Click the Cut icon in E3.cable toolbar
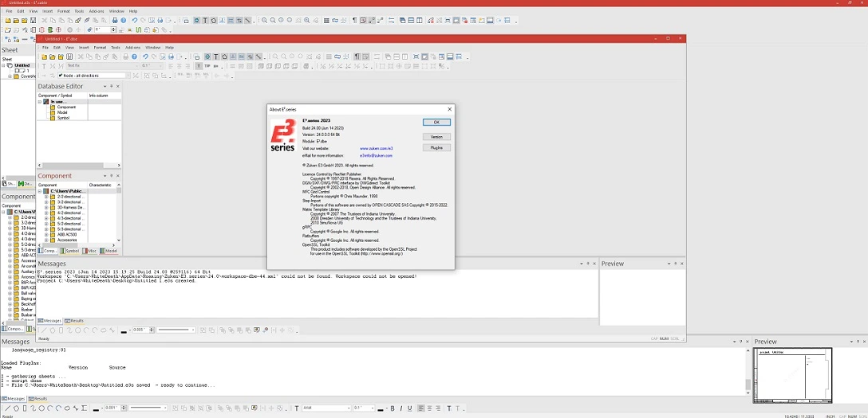868x418 pixels. point(45,21)
